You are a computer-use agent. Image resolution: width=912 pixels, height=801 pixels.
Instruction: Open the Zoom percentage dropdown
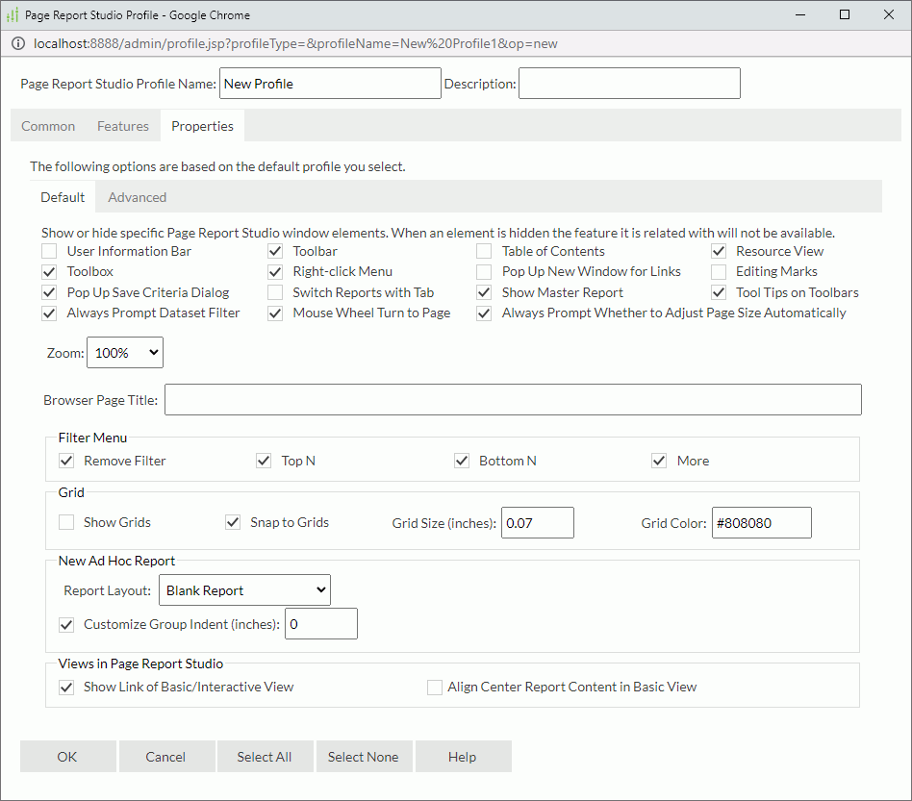(124, 352)
